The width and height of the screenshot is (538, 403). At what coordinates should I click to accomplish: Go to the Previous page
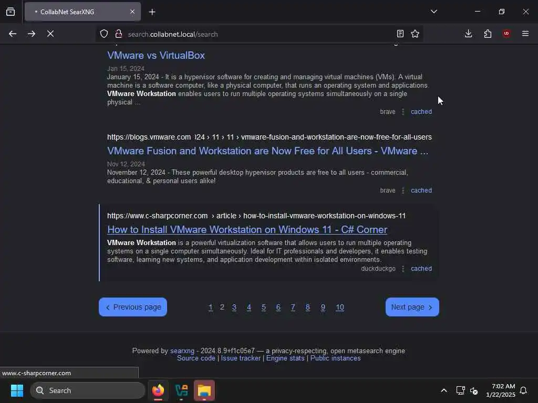pos(133,307)
